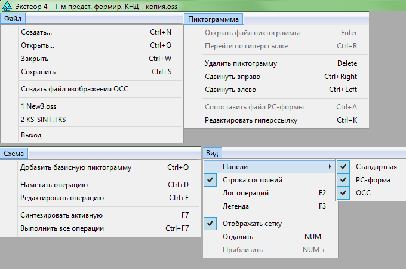Open the Файл menu
Image resolution: width=406 pixels, height=269 pixels.
pos(13,19)
